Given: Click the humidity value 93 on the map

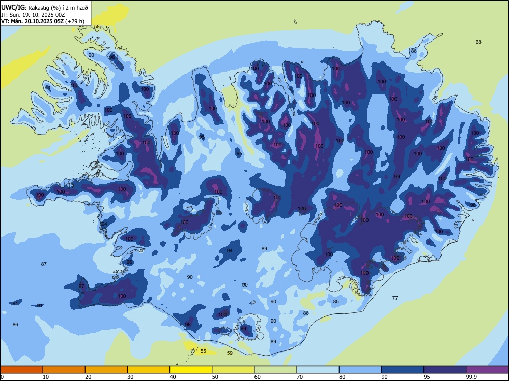Looking at the screenshot, I should click(47, 87).
